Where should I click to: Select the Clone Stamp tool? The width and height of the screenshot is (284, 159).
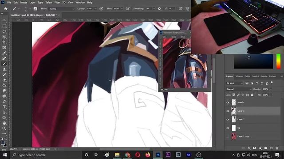click(x=4, y=69)
